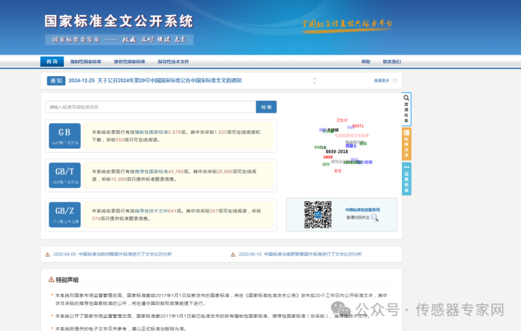Click the magnifier icon next to the QR code

tap(374, 217)
